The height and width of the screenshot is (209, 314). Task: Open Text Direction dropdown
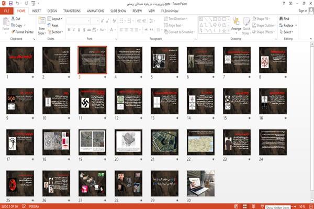176,19
